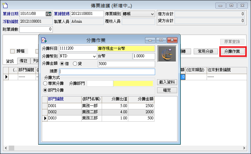Close the 分攤作業 dialog
Screen dimensions: 251x154
coord(172,40)
